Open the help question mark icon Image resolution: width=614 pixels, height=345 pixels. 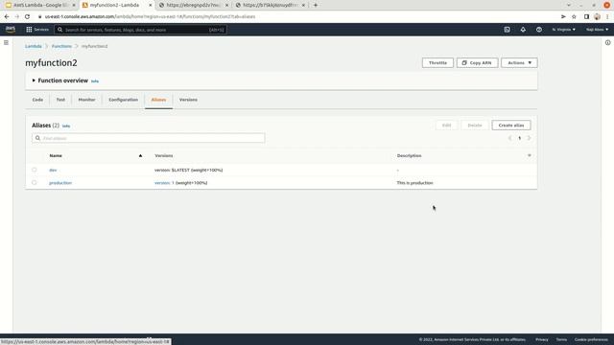click(x=539, y=30)
